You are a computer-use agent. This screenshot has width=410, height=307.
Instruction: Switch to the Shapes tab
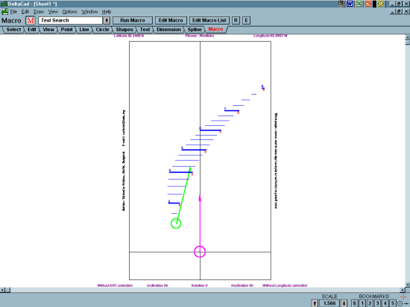pyautogui.click(x=124, y=30)
